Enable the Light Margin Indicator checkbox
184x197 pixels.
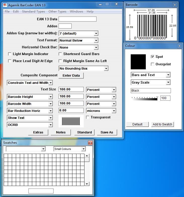tap(10, 54)
